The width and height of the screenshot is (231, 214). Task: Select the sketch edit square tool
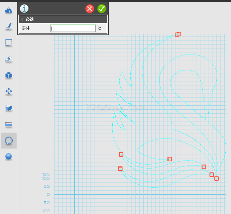click(9, 43)
